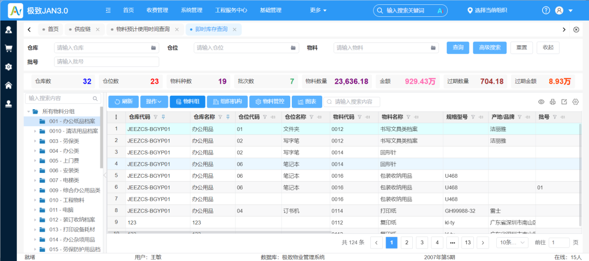Image resolution: width=589 pixels, height=261 pixels.
Task: Open the shopping cart icon in sidebar
Action: tap(8, 48)
